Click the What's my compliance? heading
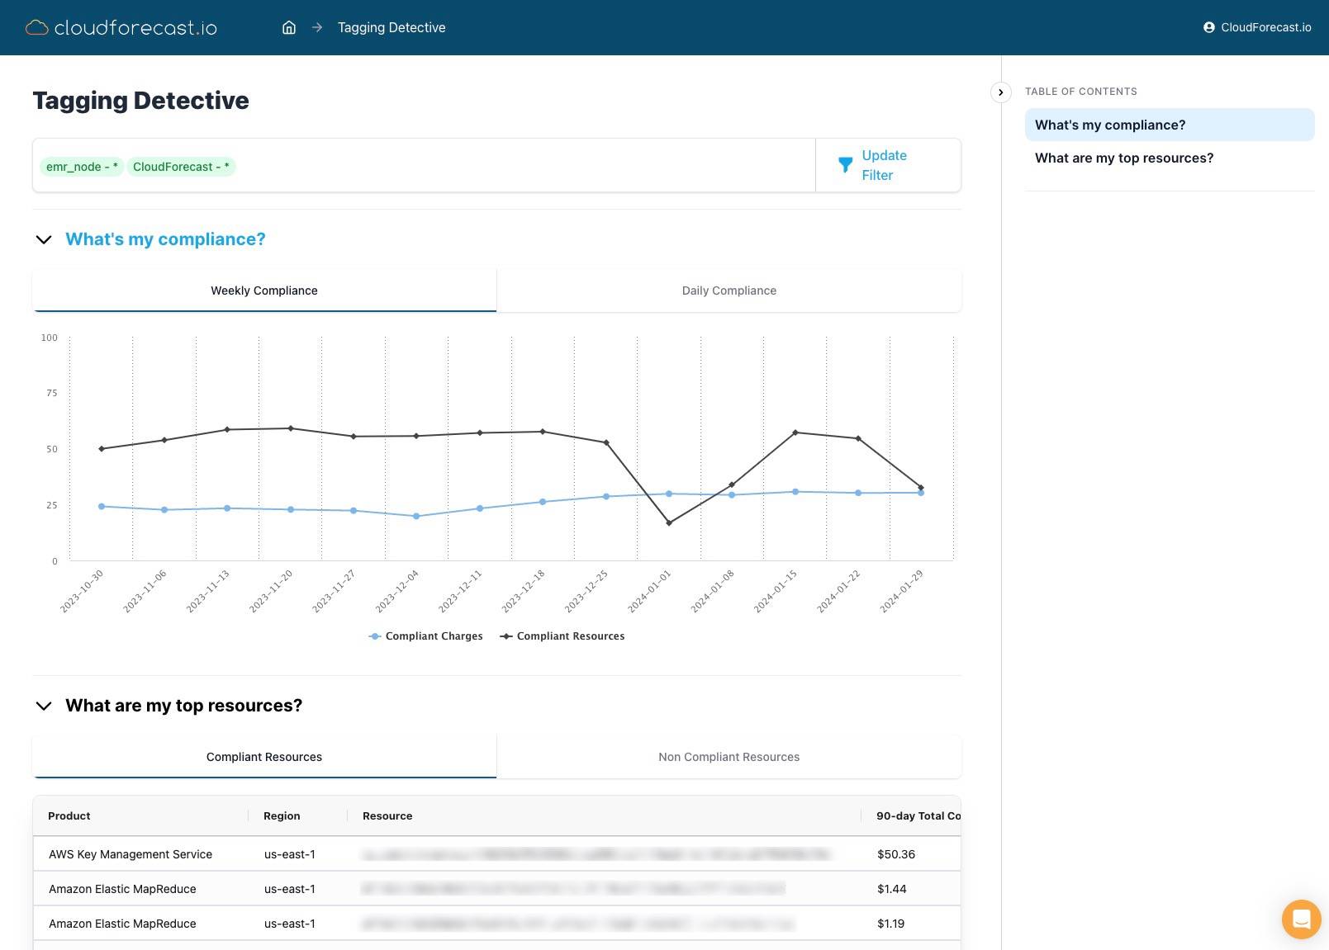The image size is (1329, 950). coord(165,239)
